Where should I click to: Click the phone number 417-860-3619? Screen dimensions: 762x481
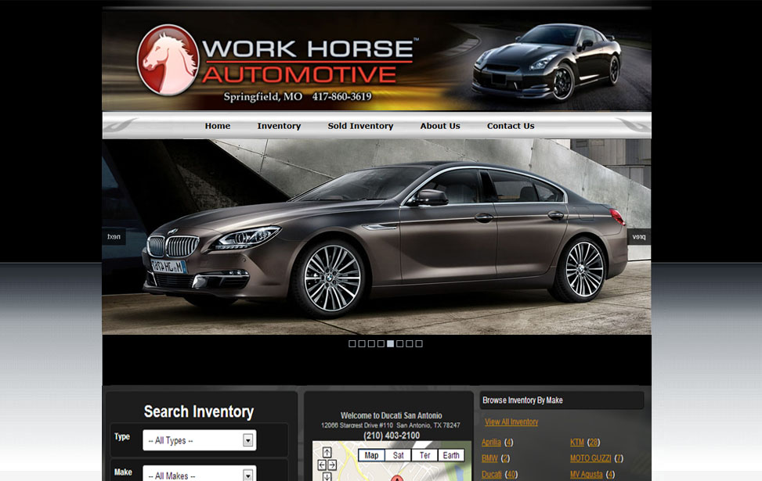tap(341, 96)
